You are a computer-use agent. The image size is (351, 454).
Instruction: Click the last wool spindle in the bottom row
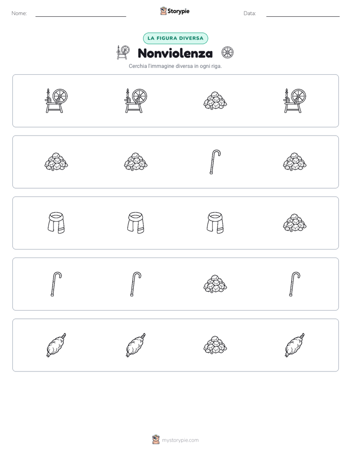(x=294, y=345)
